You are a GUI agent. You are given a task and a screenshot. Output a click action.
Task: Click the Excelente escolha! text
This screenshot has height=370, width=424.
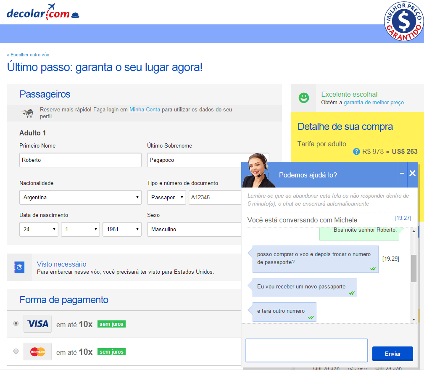349,95
